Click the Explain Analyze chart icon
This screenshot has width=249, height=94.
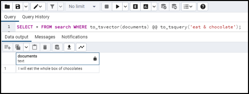tap(146, 7)
